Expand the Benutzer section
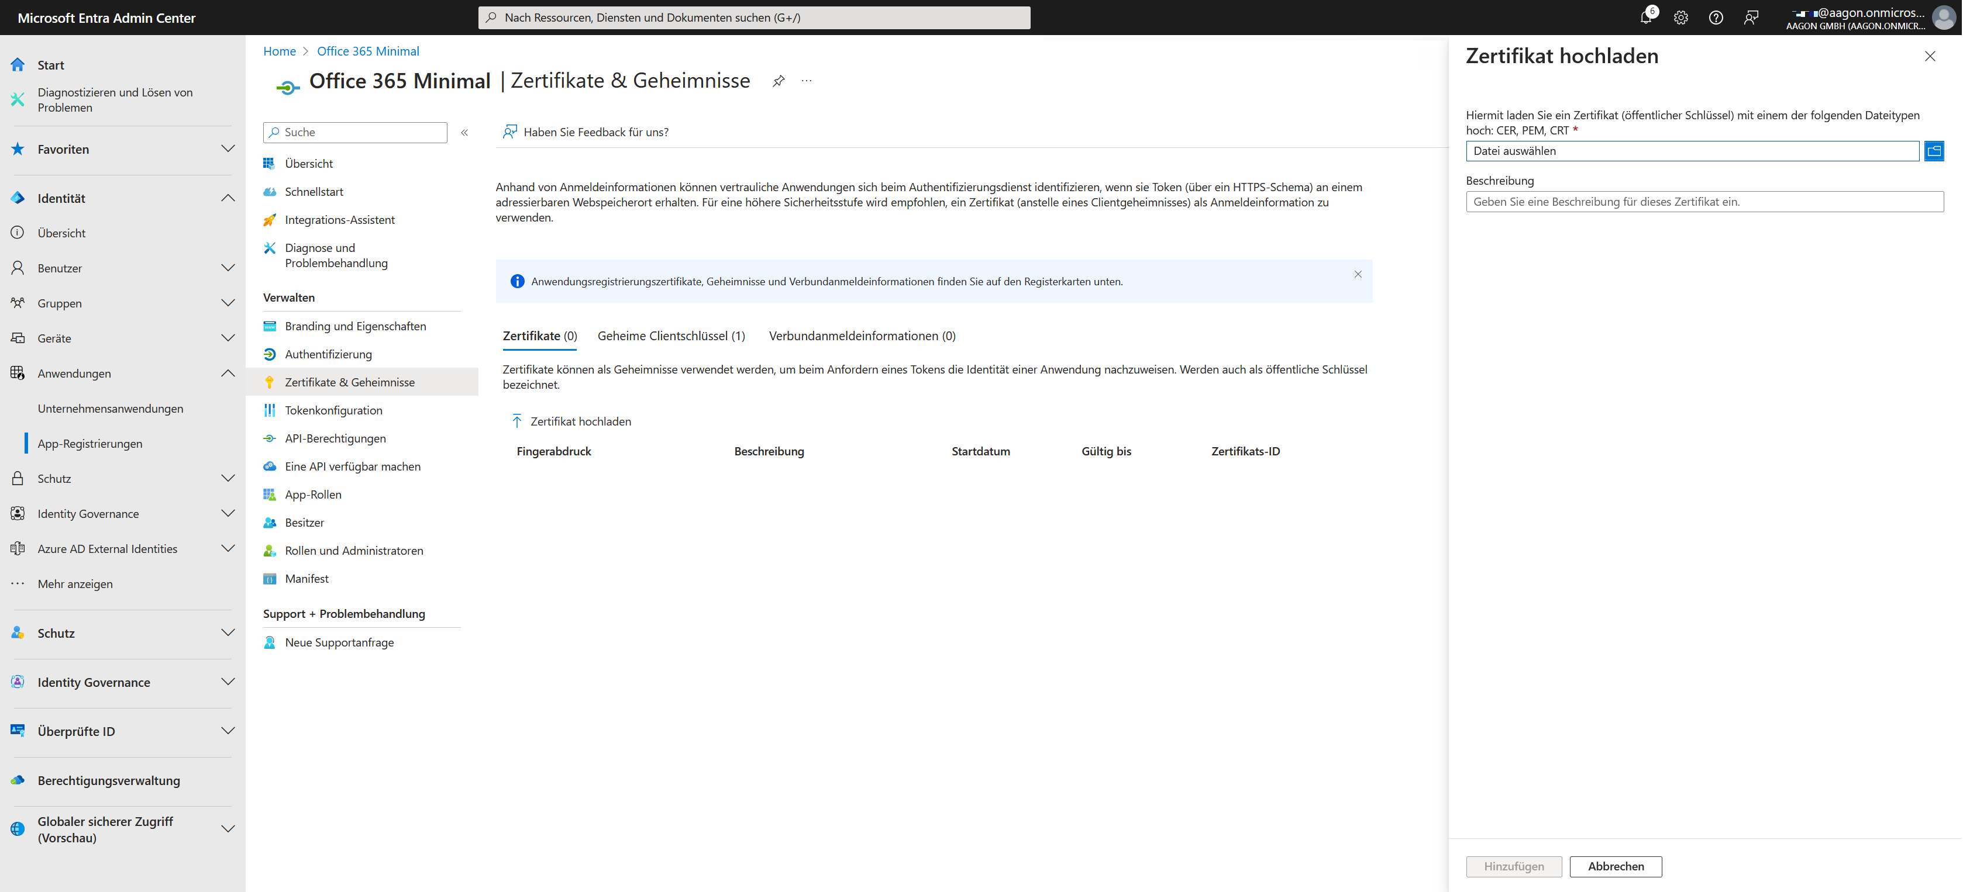Image resolution: width=1963 pixels, height=892 pixels. [228, 267]
